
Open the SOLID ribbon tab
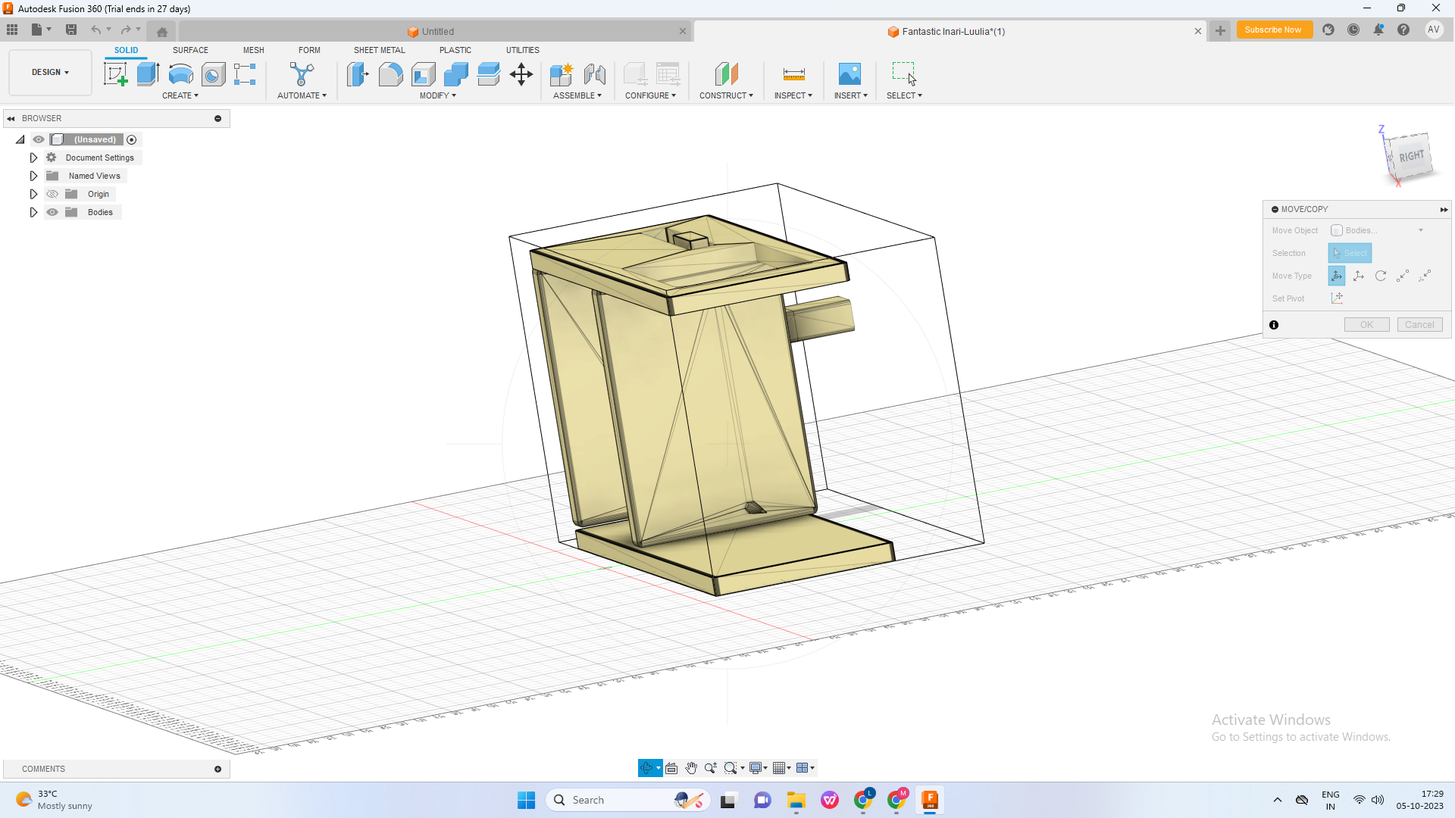[x=126, y=49]
